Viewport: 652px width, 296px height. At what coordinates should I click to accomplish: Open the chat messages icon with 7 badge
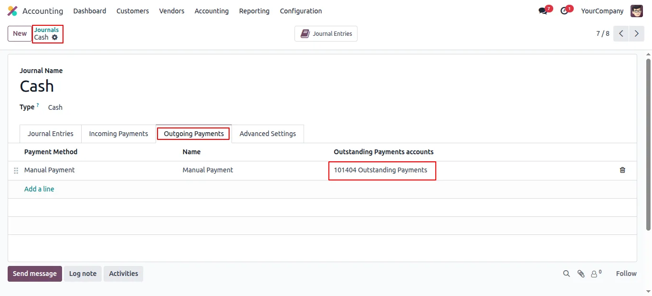click(x=543, y=11)
